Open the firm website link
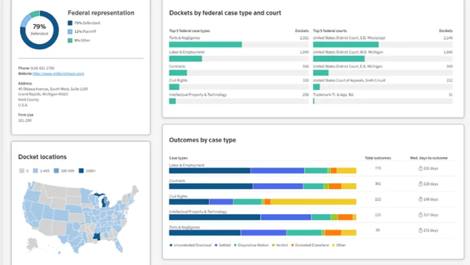 59,74
